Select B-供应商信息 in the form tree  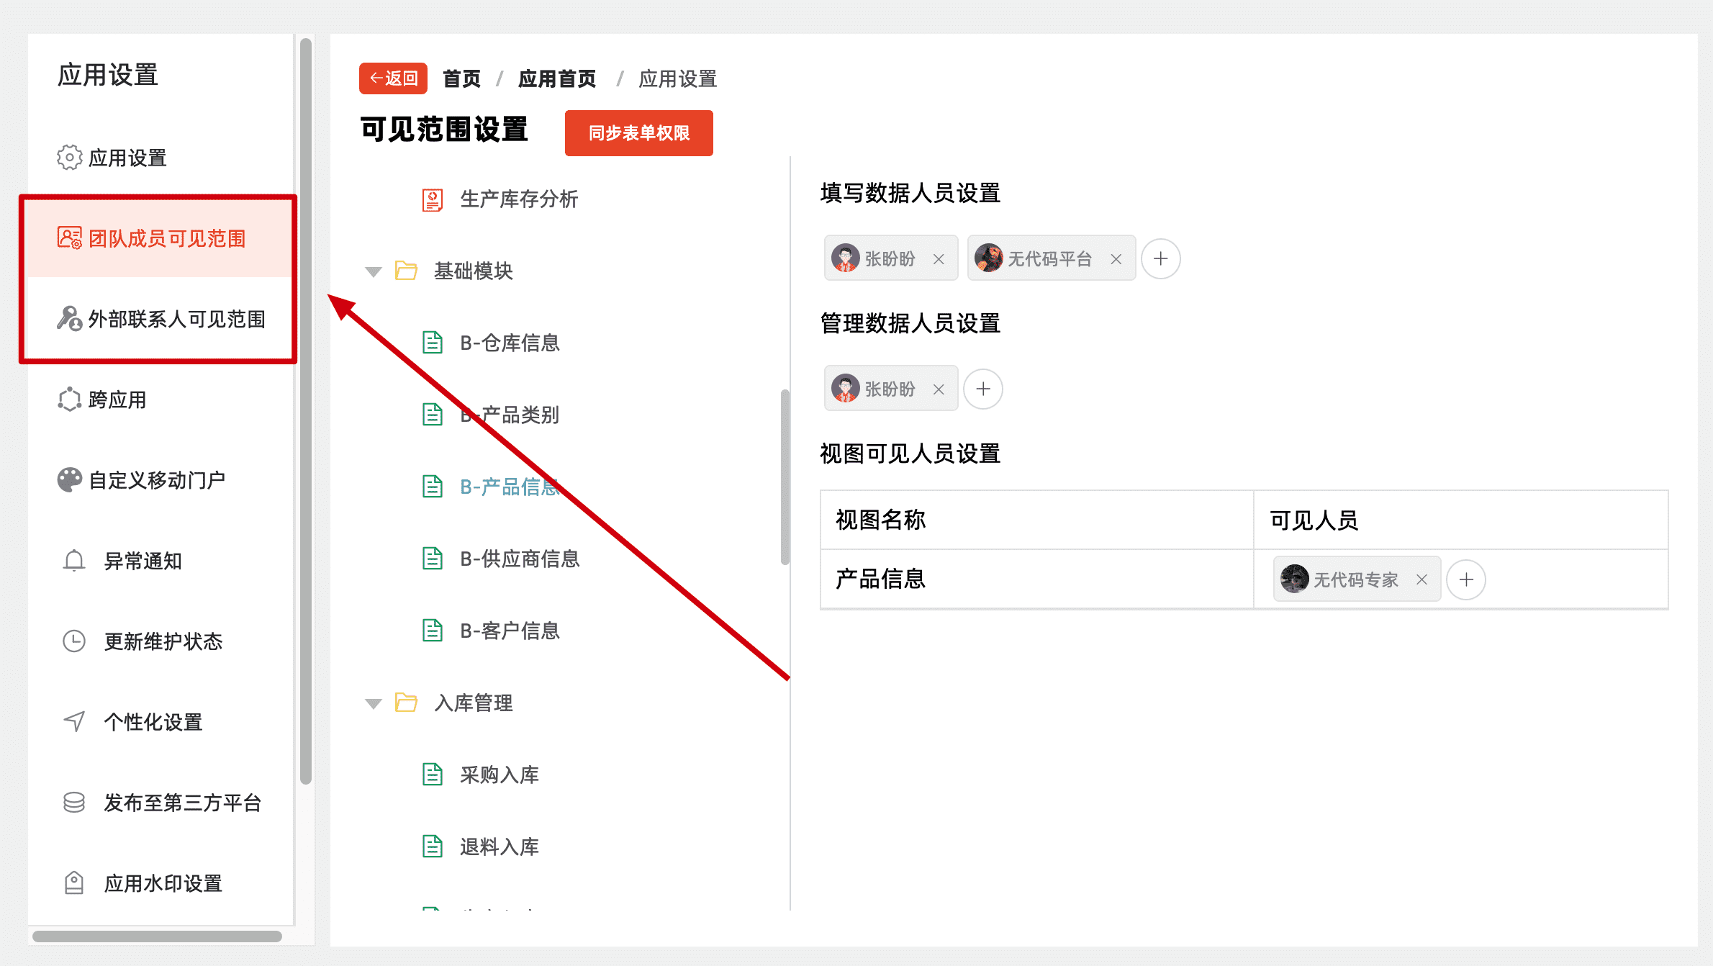tap(519, 559)
